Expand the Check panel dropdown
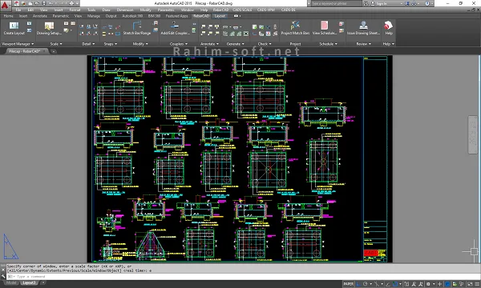 (x=265, y=44)
